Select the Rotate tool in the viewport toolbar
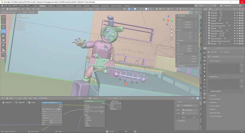This screenshot has height=133, width=245. [4, 31]
